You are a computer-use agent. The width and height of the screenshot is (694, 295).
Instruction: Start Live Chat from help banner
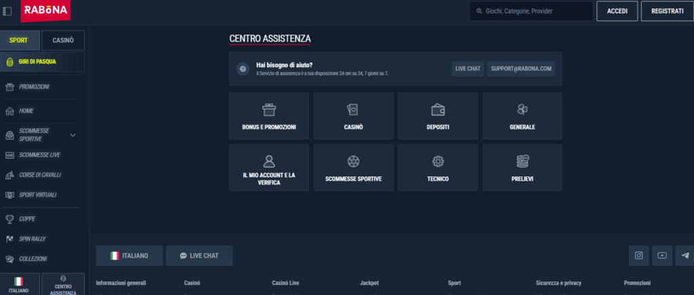point(468,68)
